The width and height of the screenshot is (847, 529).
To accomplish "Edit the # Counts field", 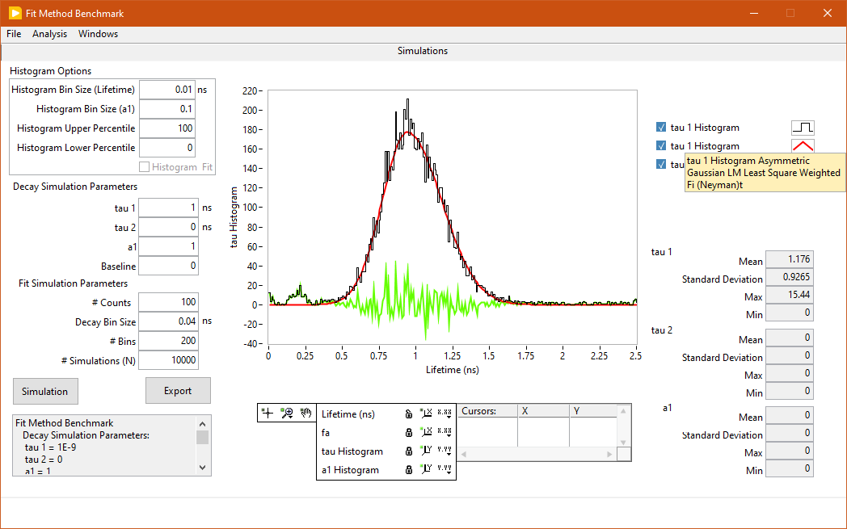I will click(x=169, y=302).
